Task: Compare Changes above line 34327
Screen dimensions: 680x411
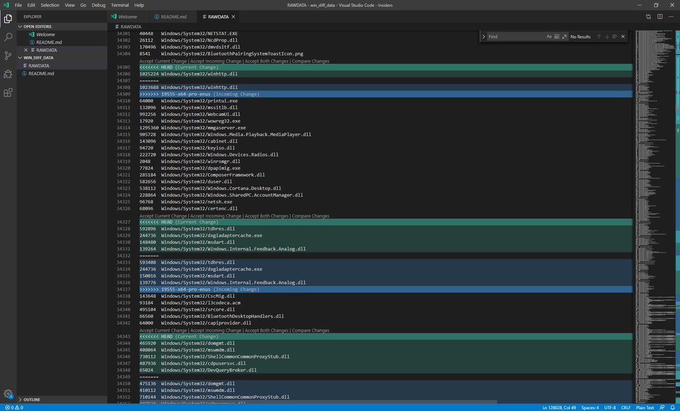Action: tap(311, 216)
